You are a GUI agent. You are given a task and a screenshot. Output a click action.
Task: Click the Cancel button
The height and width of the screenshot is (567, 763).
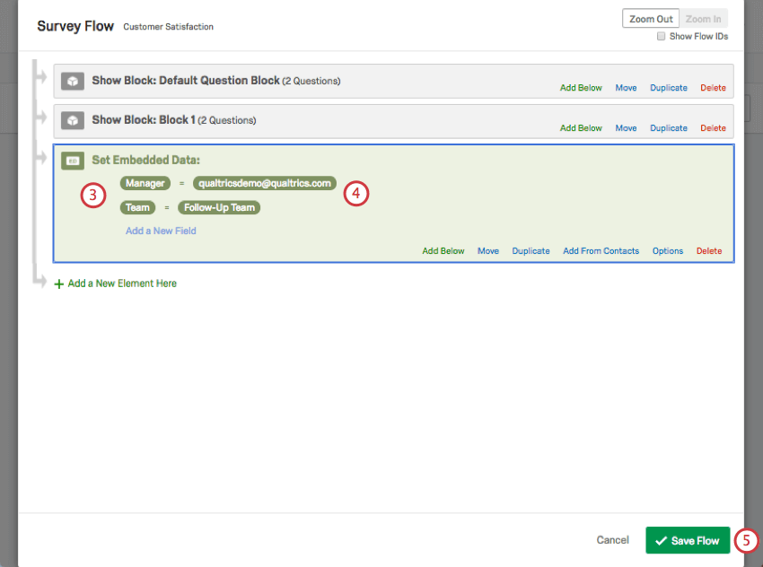(x=612, y=540)
